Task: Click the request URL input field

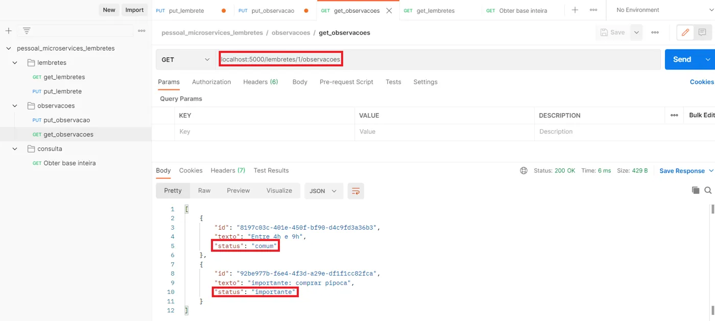Action: click(439, 60)
